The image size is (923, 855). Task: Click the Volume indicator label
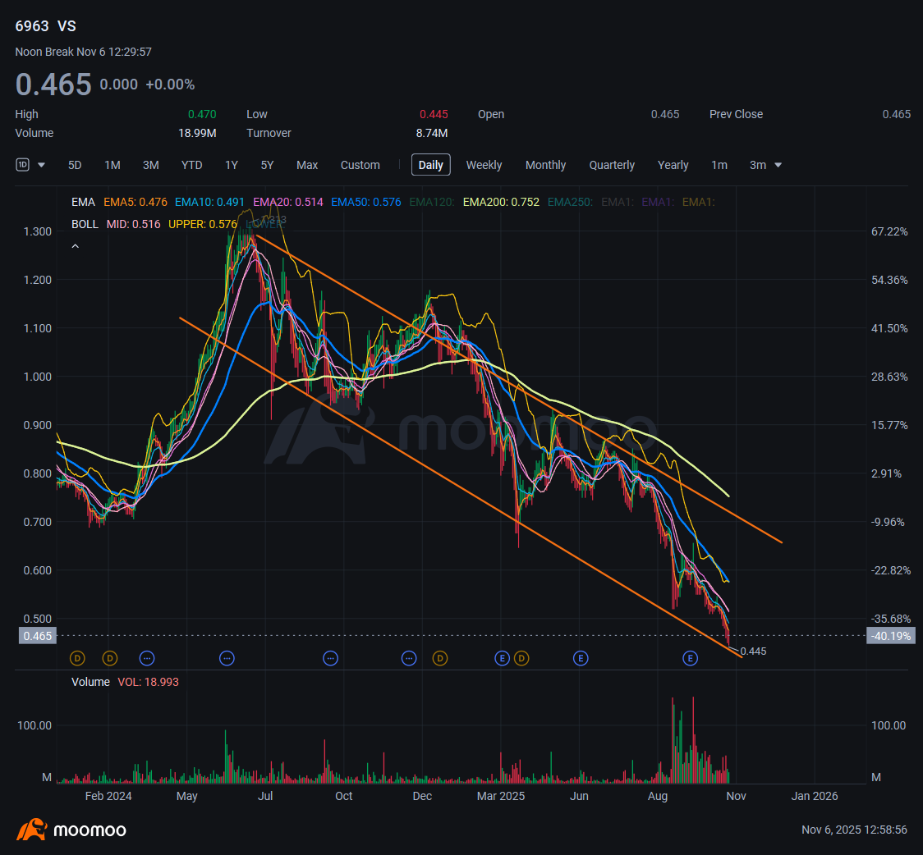90,682
